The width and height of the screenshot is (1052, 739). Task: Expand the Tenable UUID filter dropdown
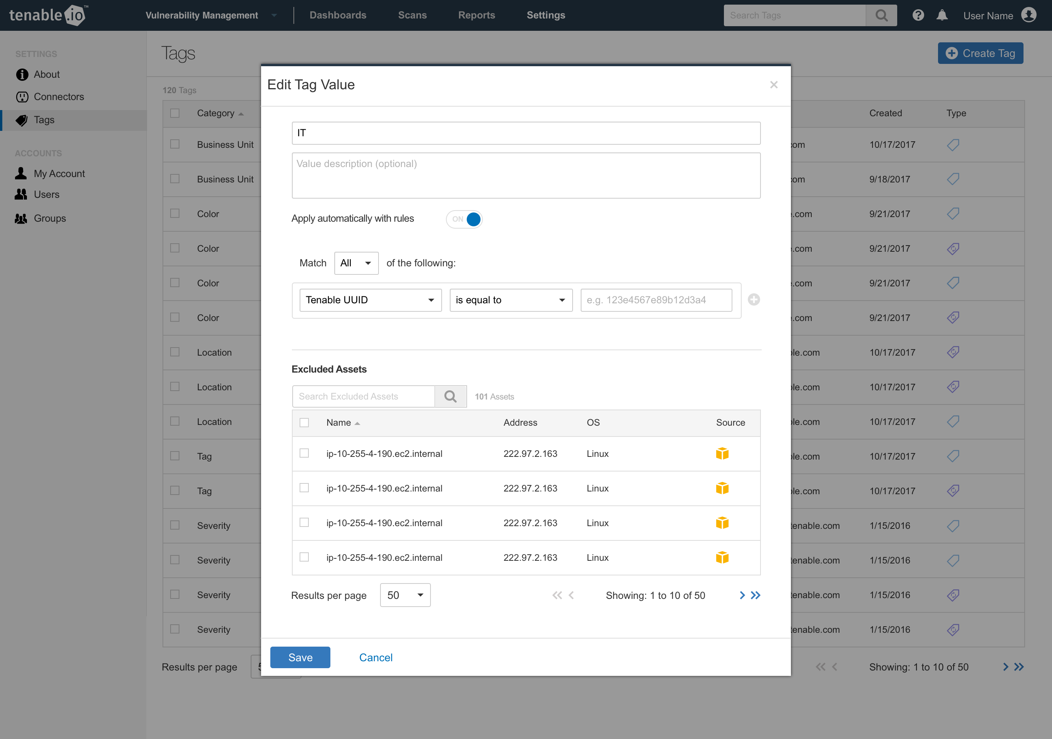[370, 300]
